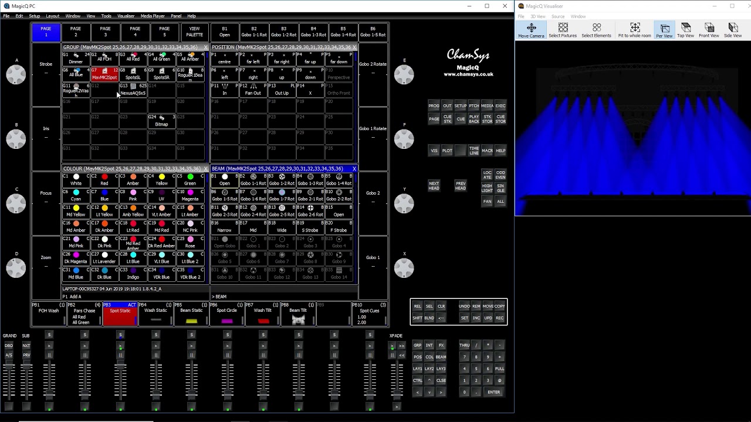Select the Fan Out position palette
Image resolution: width=751 pixels, height=422 pixels.
click(x=253, y=90)
